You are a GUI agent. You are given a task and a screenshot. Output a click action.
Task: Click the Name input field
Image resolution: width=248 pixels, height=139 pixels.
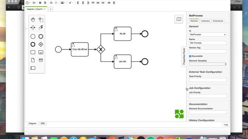208,43
